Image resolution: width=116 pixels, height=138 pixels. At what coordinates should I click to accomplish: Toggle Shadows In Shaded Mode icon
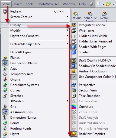click(x=74, y=66)
